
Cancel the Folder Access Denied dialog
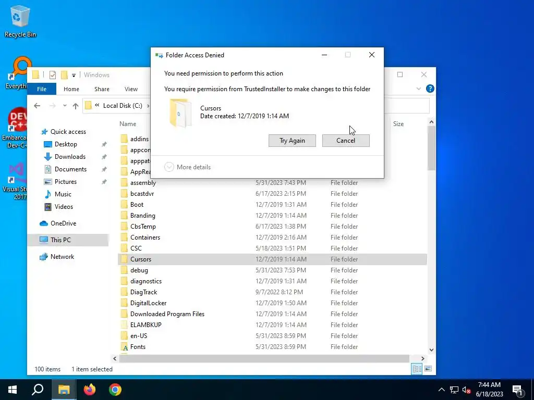(x=346, y=141)
